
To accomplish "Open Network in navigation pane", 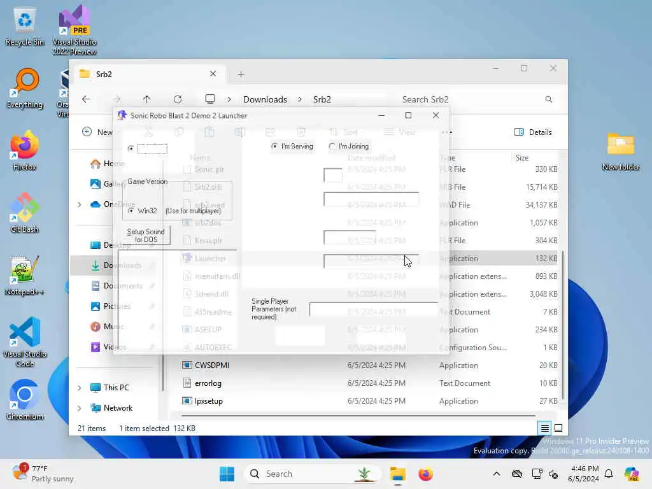I will (x=111, y=408).
